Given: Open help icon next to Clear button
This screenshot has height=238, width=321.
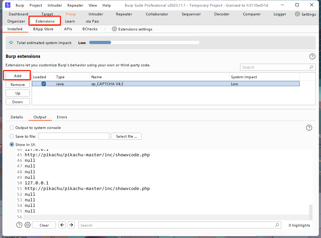Looking at the screenshot, I should (x=19, y=225).
